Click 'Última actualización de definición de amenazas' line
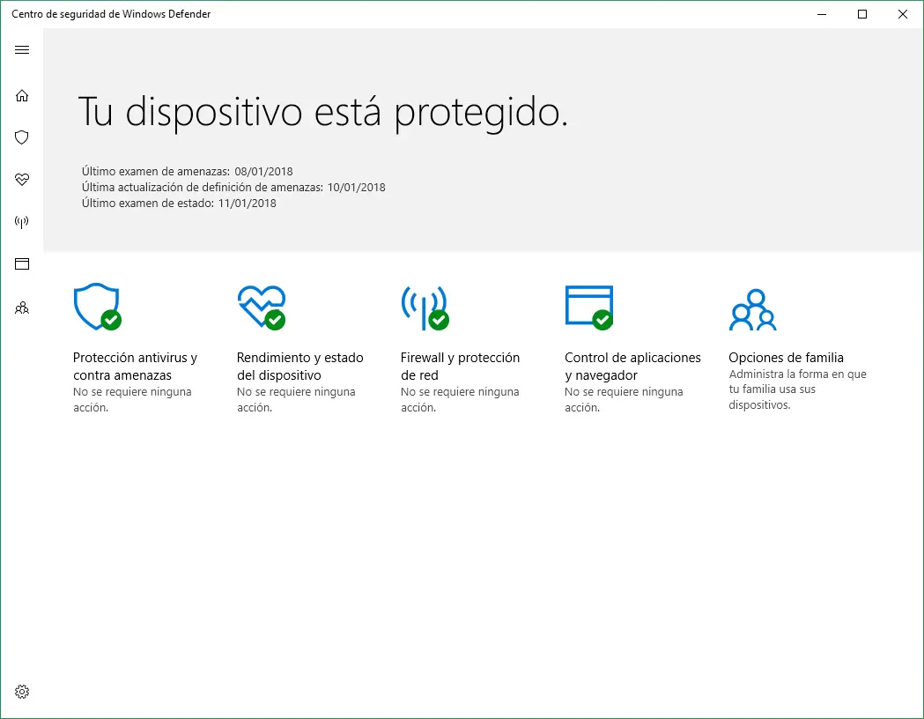Screen dimensions: 924x719 click(233, 188)
